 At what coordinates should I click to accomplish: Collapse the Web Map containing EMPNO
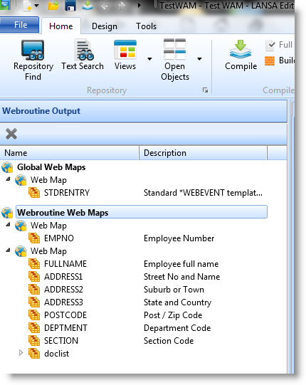9,224
